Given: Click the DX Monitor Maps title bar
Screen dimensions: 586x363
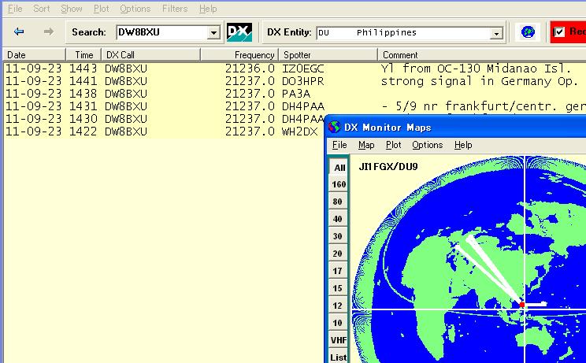Looking at the screenshot, I should point(456,128).
